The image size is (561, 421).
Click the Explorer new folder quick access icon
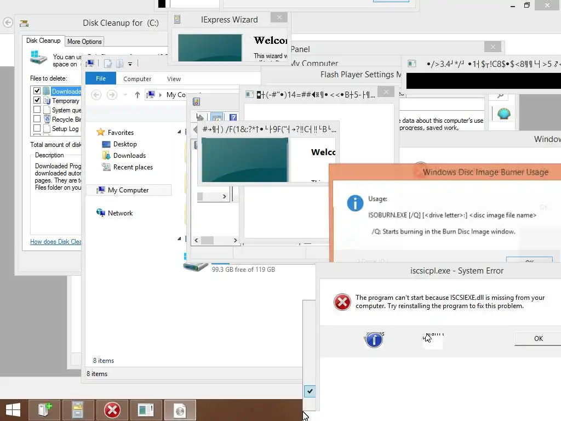tap(120, 64)
